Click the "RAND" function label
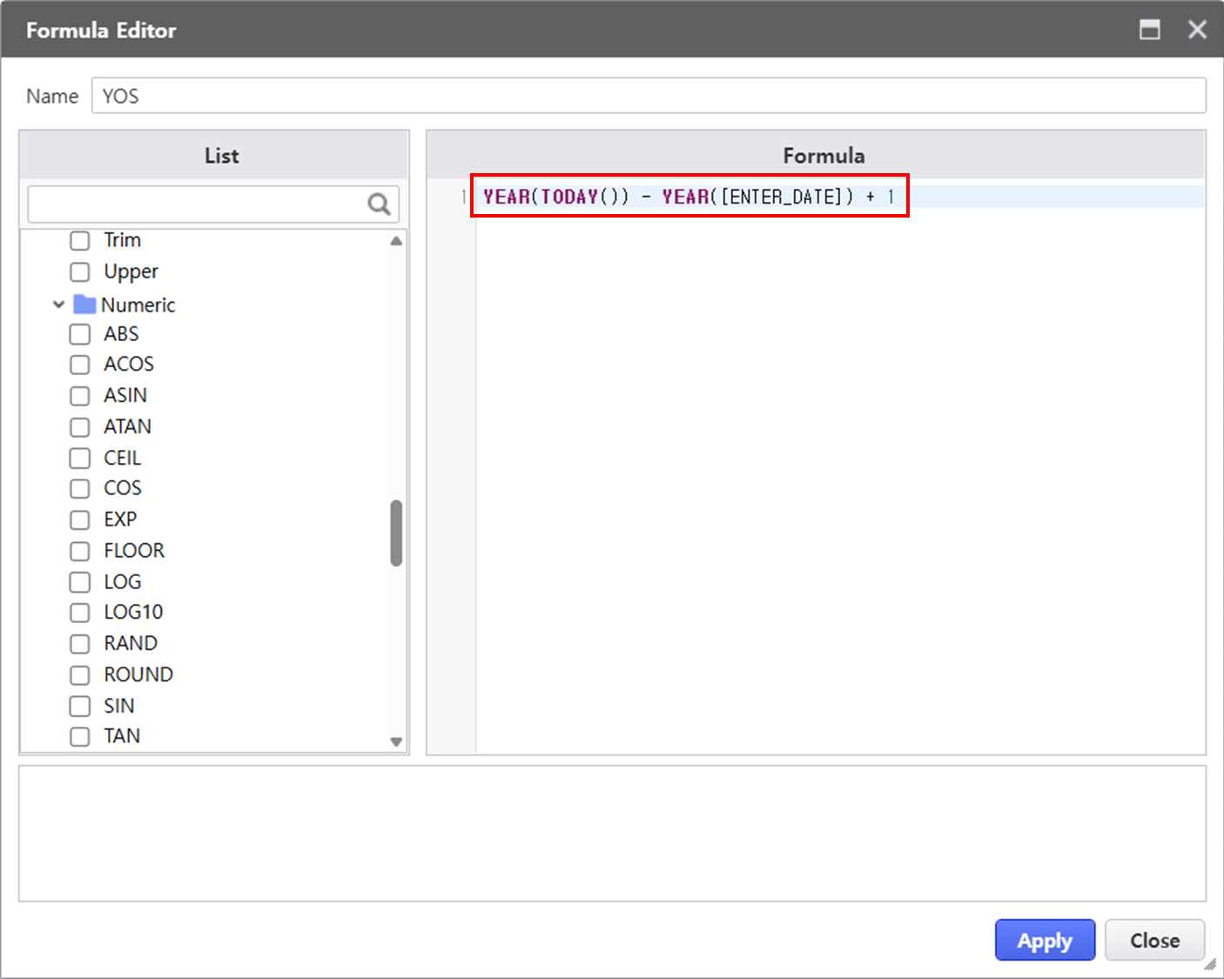Screen dimensions: 1224x979 click(x=131, y=643)
